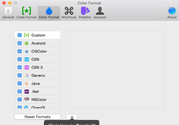Click the Generic color dots icon
Screen dimensions: 179x125
coord(27,75)
